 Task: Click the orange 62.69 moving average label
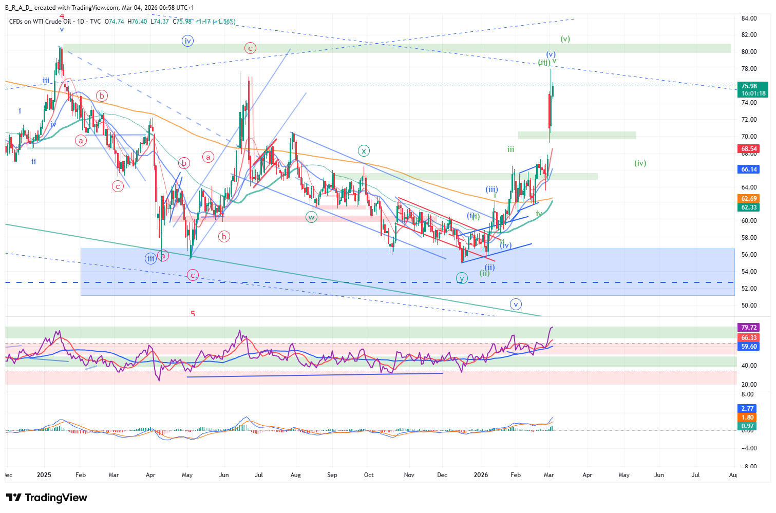tap(749, 199)
